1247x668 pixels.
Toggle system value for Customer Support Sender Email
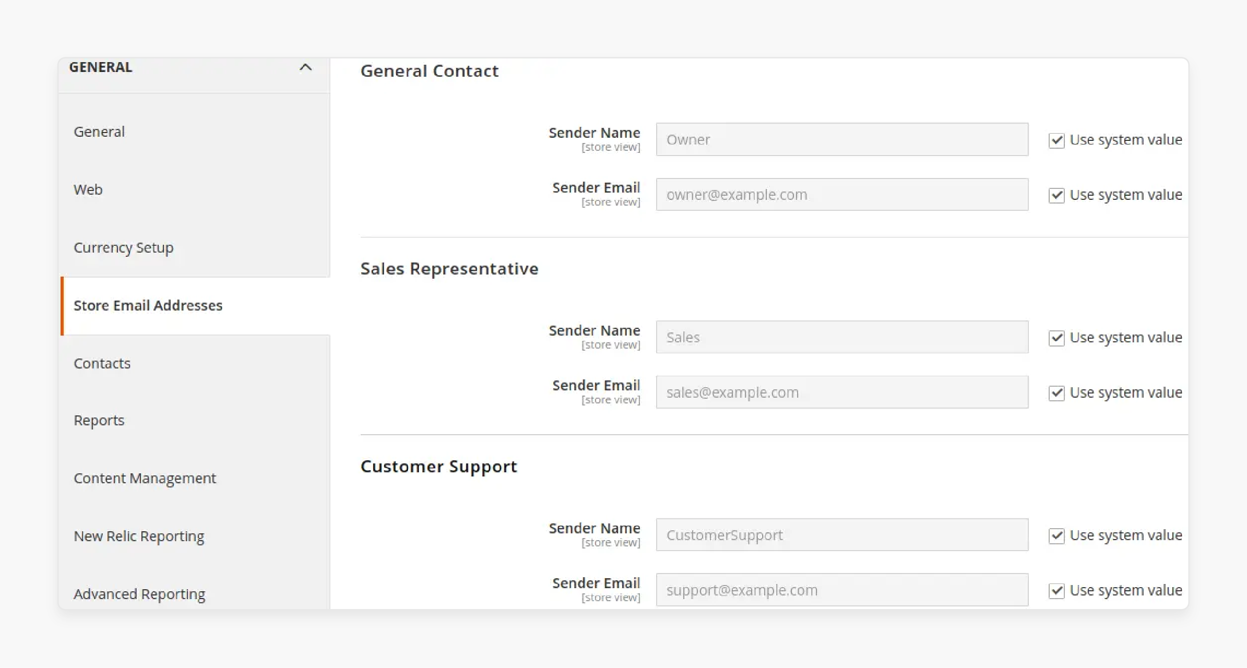click(1056, 591)
